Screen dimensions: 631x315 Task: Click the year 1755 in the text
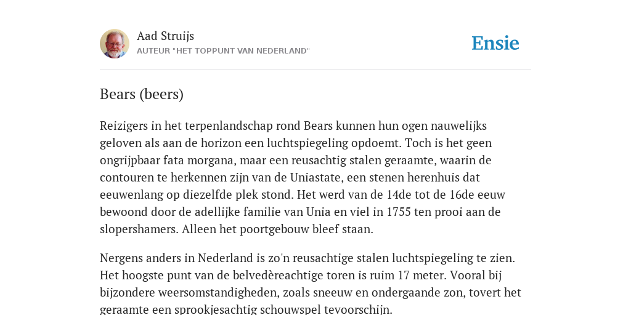point(399,212)
